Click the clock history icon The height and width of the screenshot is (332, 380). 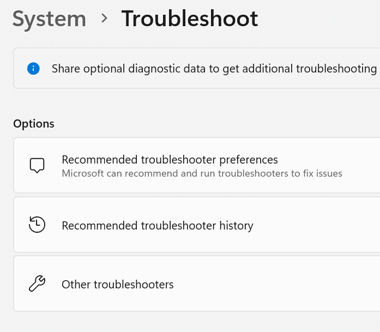(37, 225)
